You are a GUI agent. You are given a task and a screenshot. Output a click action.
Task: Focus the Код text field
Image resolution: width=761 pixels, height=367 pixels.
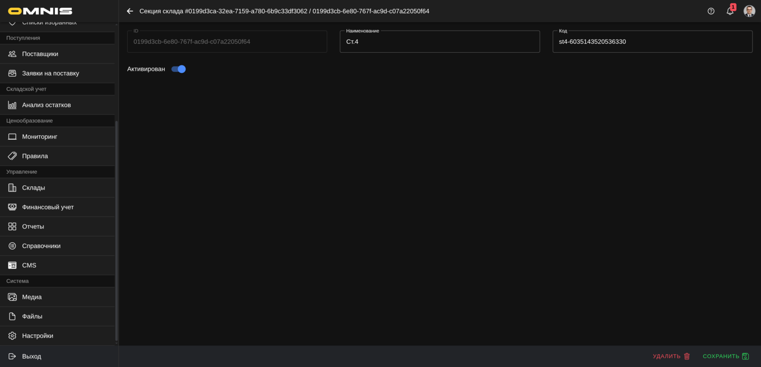pyautogui.click(x=652, y=42)
